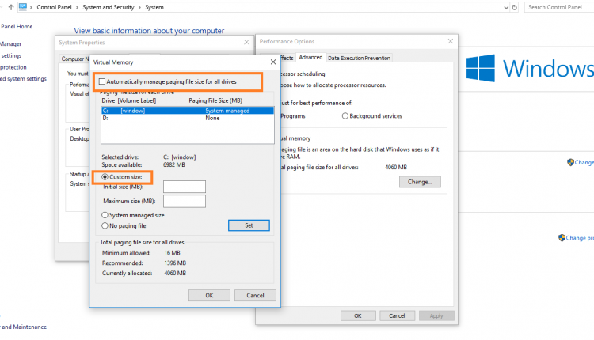Screen dimensions: 594x340
Task: Open the System and Security breadcrumb
Action: pos(109,7)
